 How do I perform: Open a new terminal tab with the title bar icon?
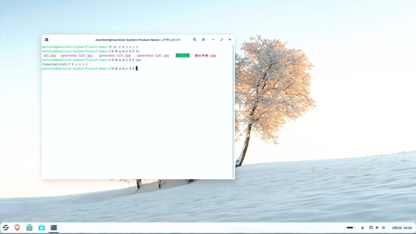pos(47,40)
